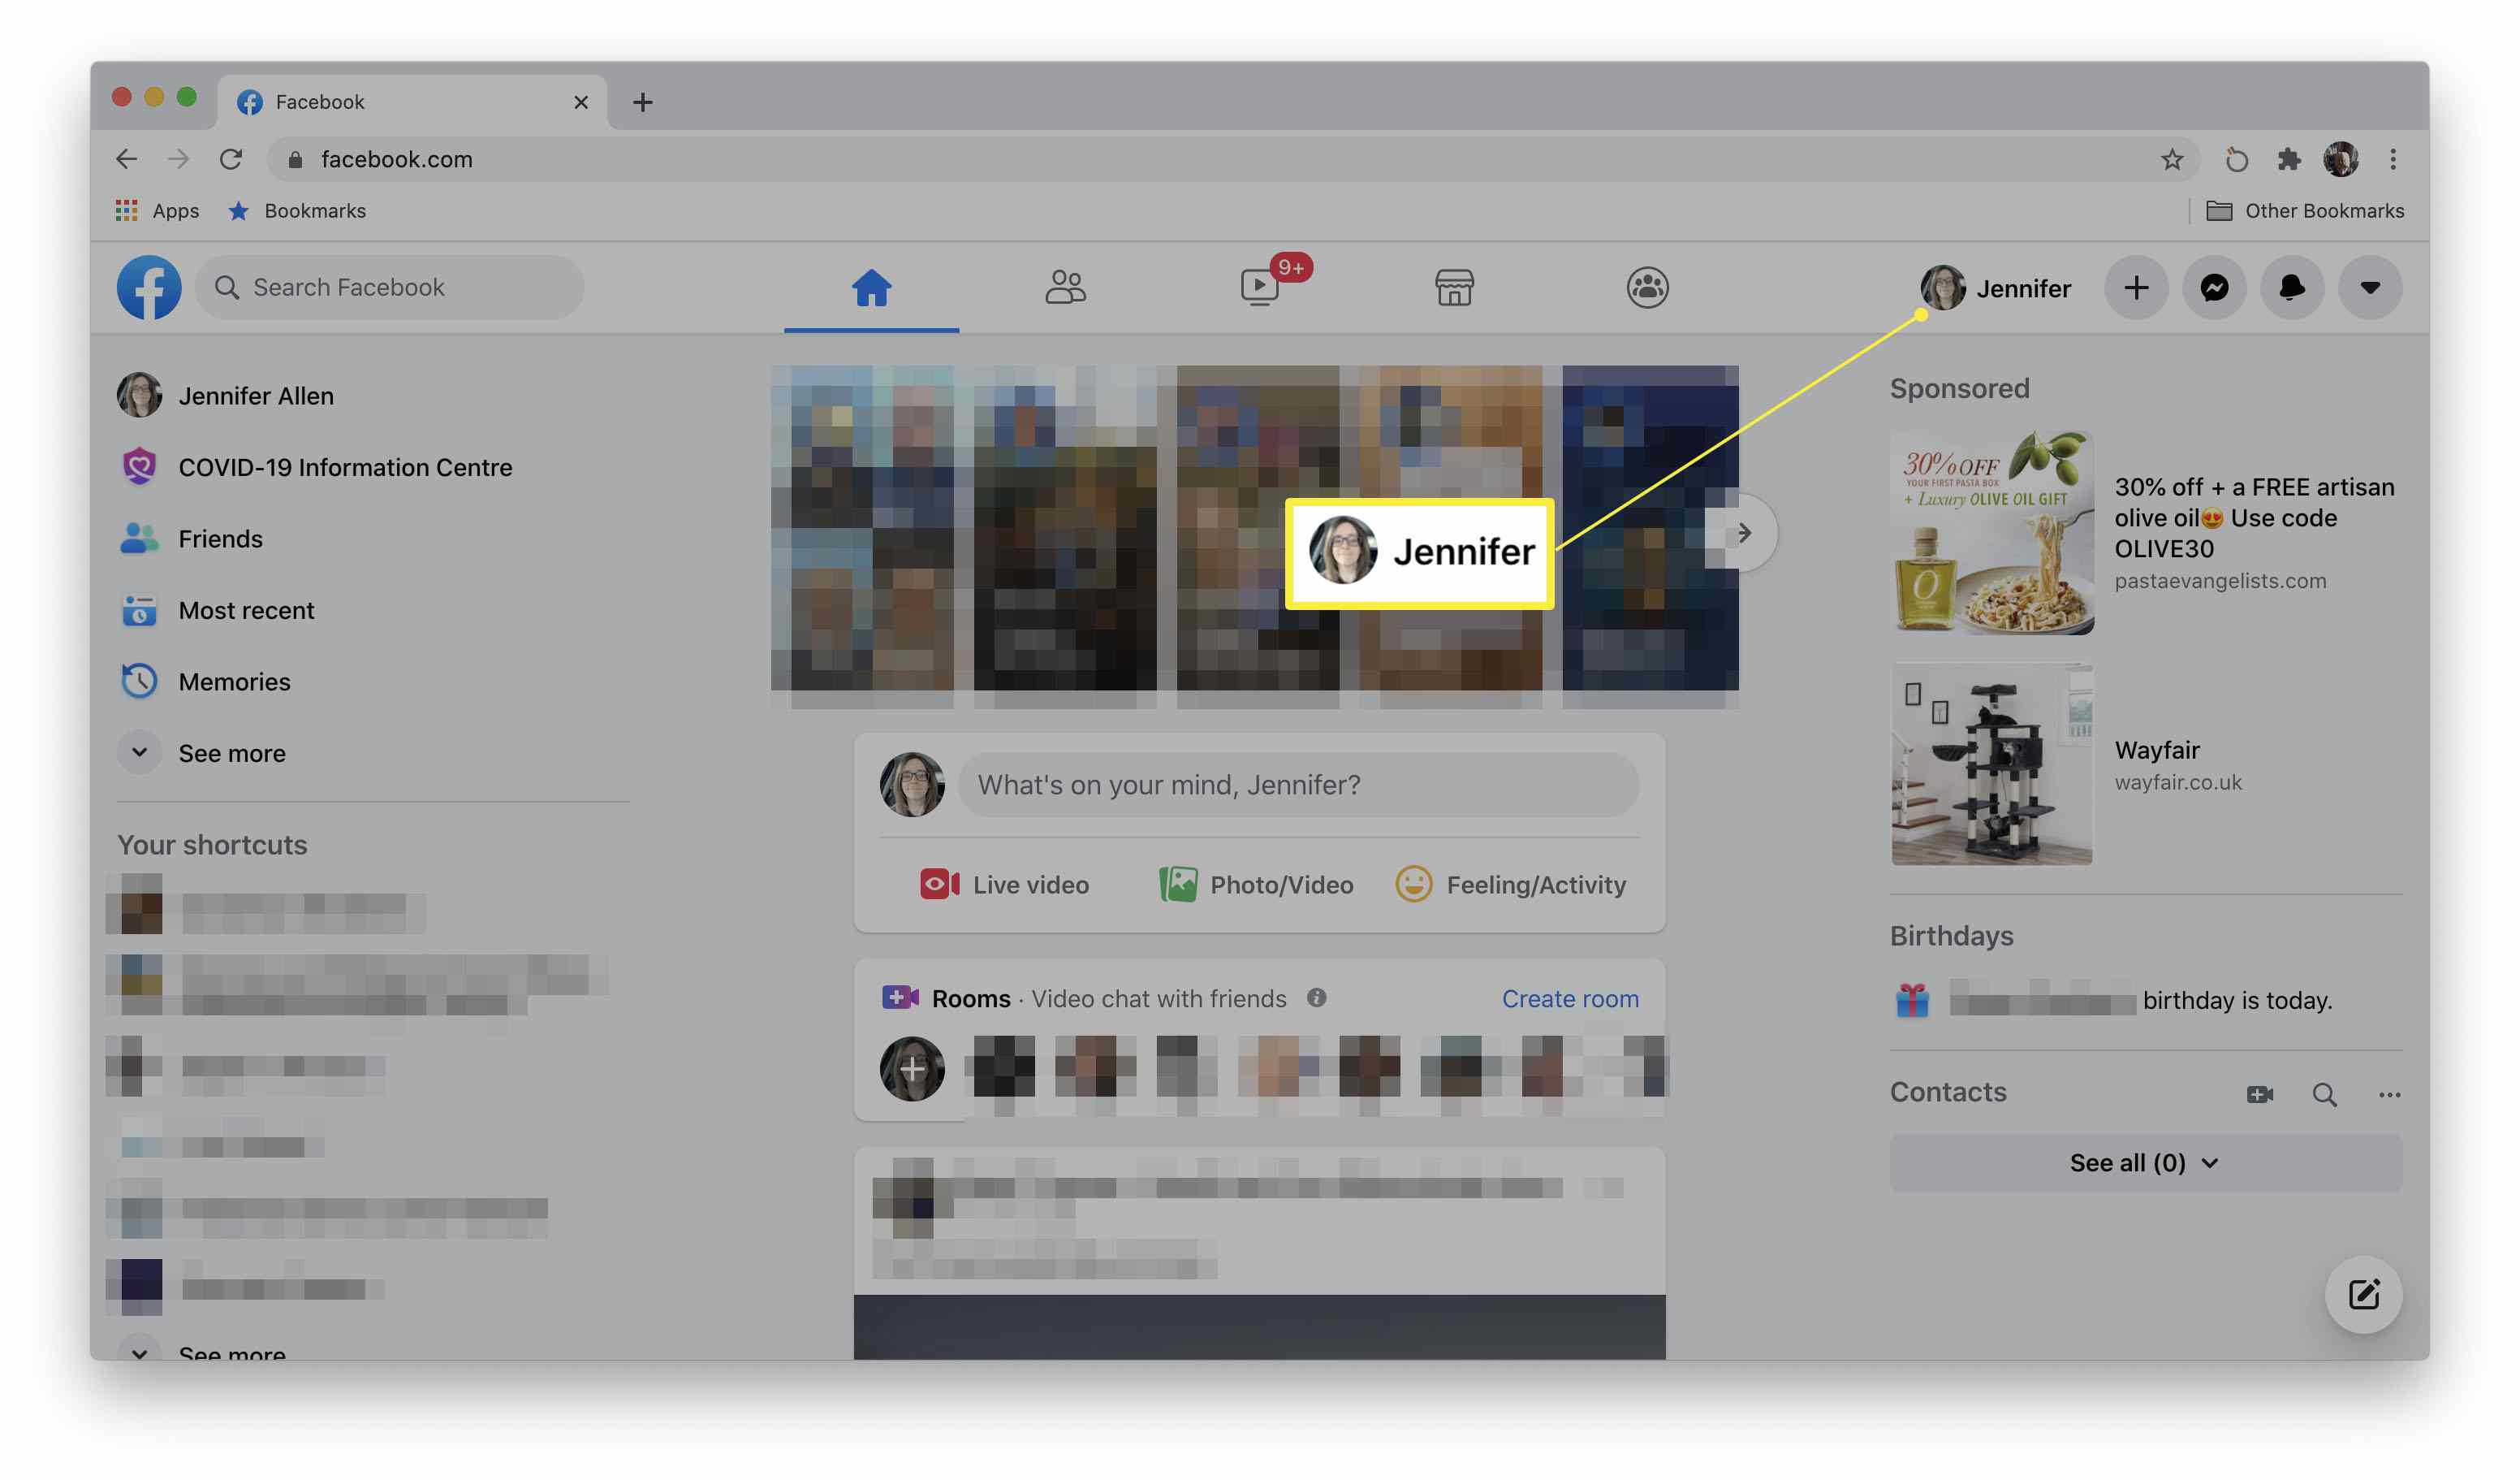Open the Marketplace tab
The image size is (2520, 1480).
pyautogui.click(x=1454, y=288)
